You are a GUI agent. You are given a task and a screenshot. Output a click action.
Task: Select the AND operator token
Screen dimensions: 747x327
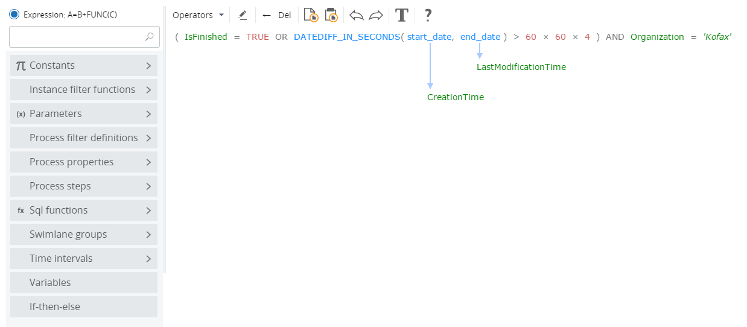click(615, 37)
